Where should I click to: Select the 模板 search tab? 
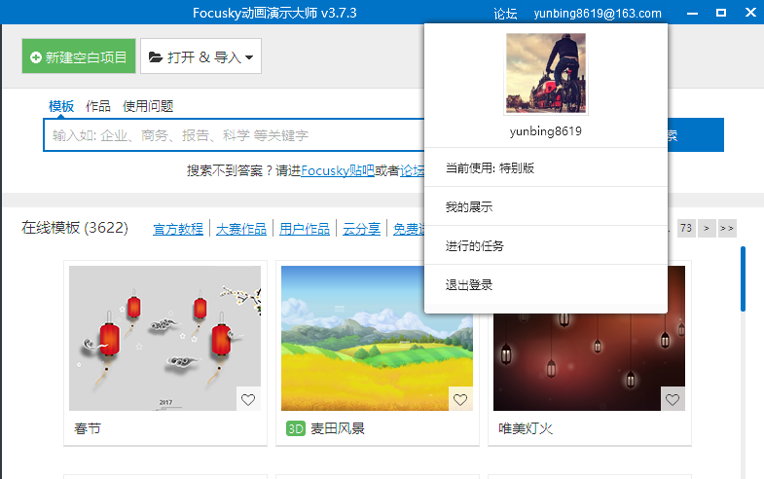point(61,106)
